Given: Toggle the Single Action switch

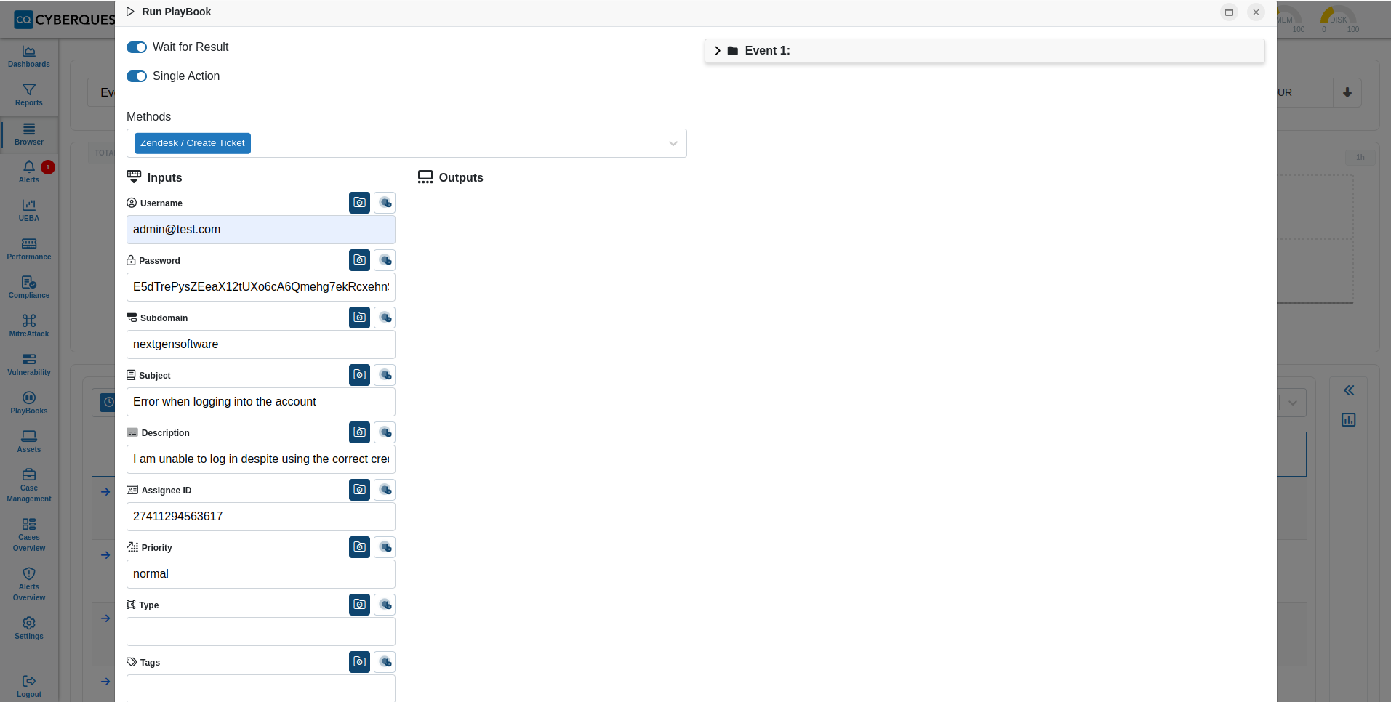Looking at the screenshot, I should coord(137,76).
